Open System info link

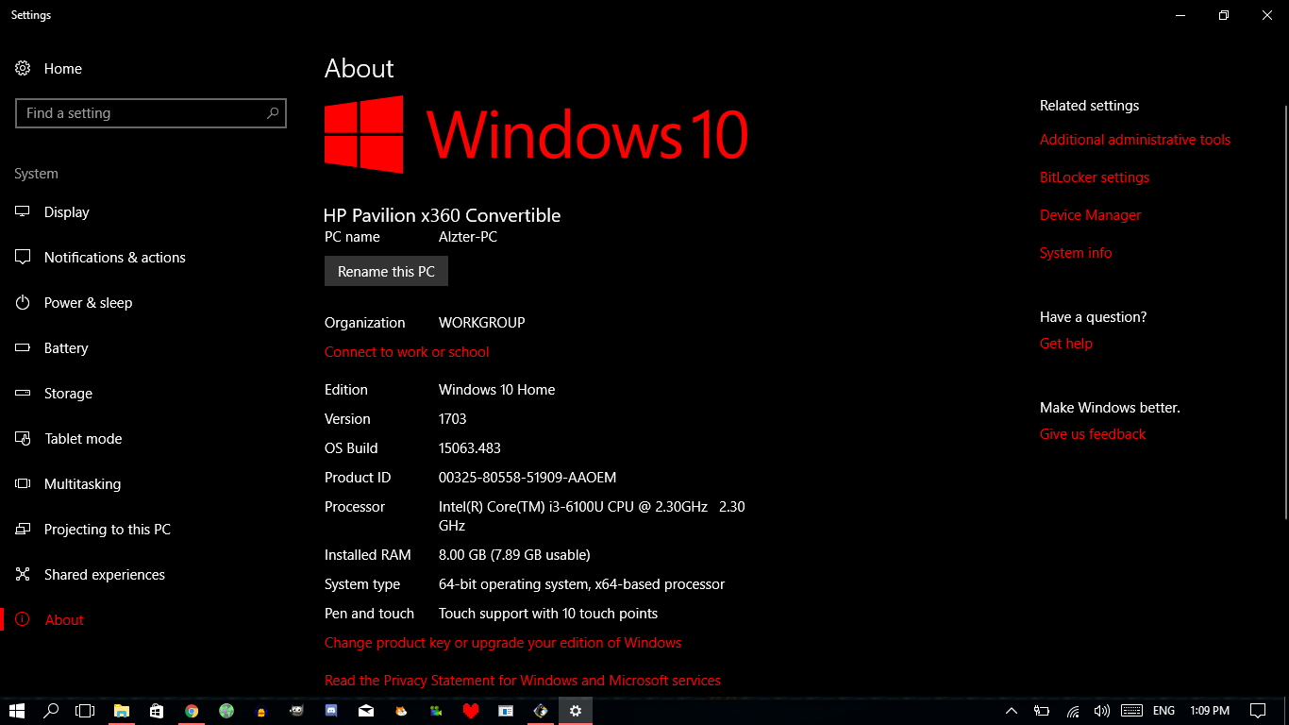(x=1076, y=253)
